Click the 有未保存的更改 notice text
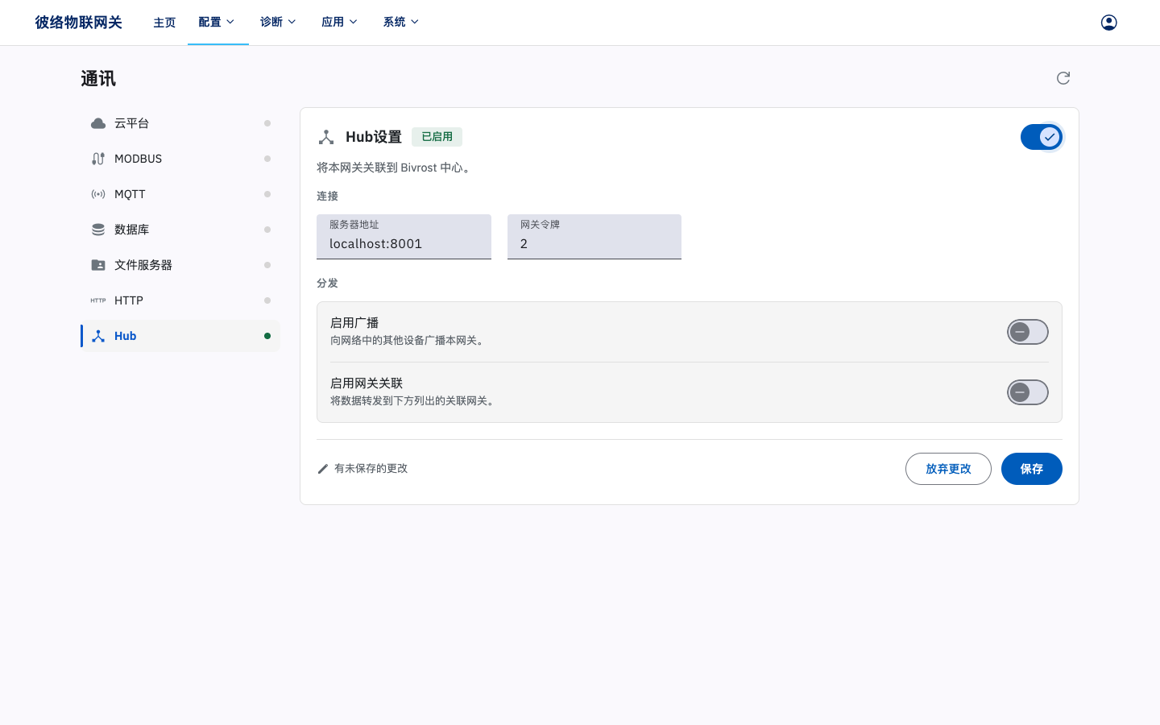Image resolution: width=1160 pixels, height=725 pixels. click(x=371, y=469)
